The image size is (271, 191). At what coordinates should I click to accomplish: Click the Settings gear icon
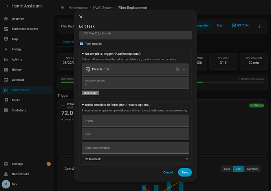pyautogui.click(x=6, y=164)
